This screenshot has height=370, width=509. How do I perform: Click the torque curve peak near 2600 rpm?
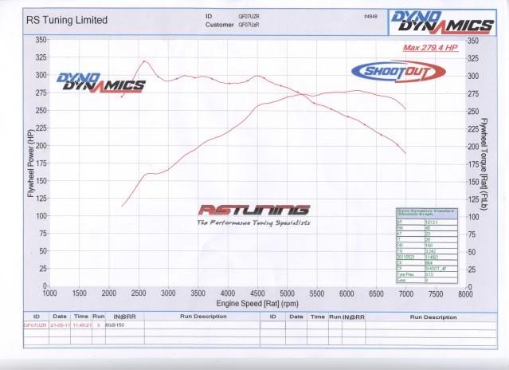coord(144,61)
